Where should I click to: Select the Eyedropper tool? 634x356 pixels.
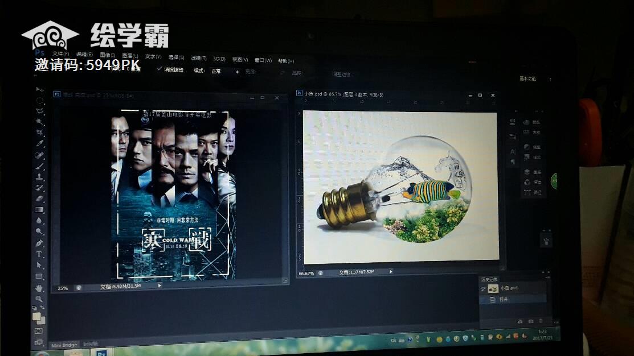click(39, 143)
